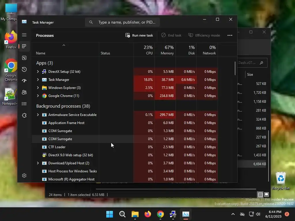Sort processes by Disk column header
The height and width of the screenshot is (221, 295).
click(186, 50)
